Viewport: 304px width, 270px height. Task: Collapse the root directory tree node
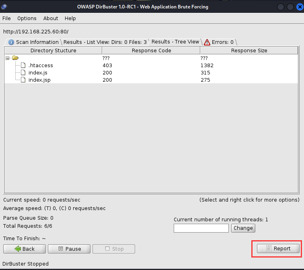point(7,58)
